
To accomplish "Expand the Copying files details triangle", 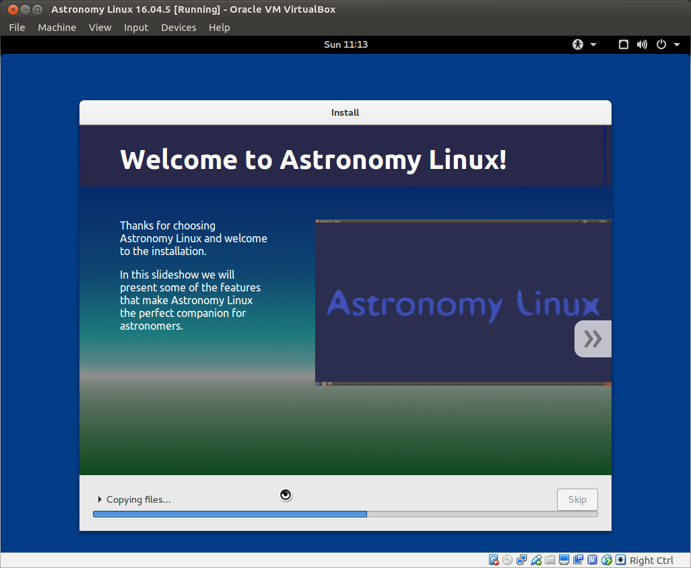I will pos(100,499).
